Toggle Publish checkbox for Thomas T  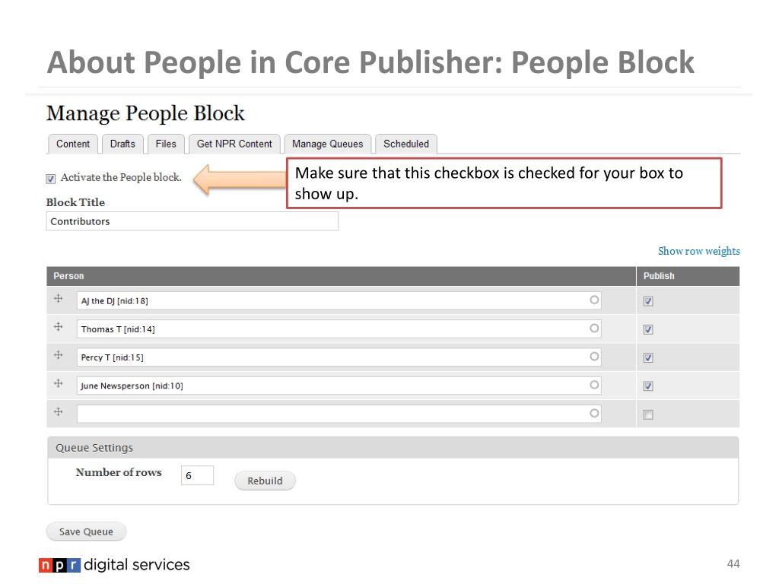point(648,330)
